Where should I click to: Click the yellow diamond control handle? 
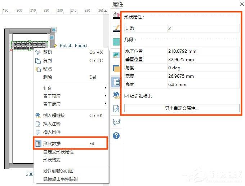coord(55,46)
